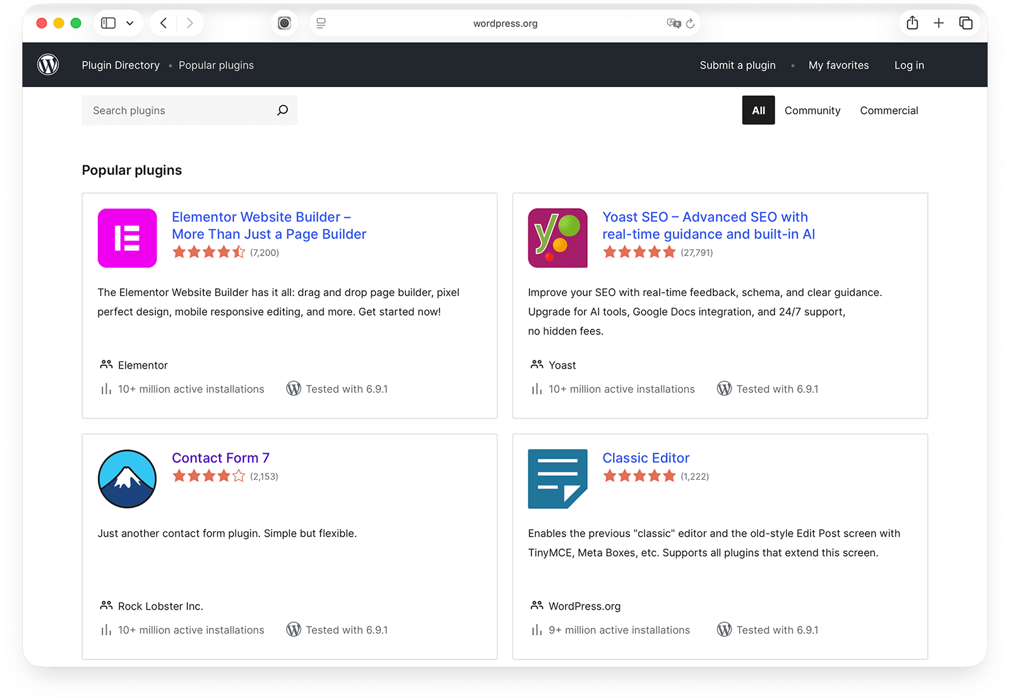The width and height of the screenshot is (1010, 698).
Task: Click the WordPress logo in header
Action: click(x=48, y=64)
